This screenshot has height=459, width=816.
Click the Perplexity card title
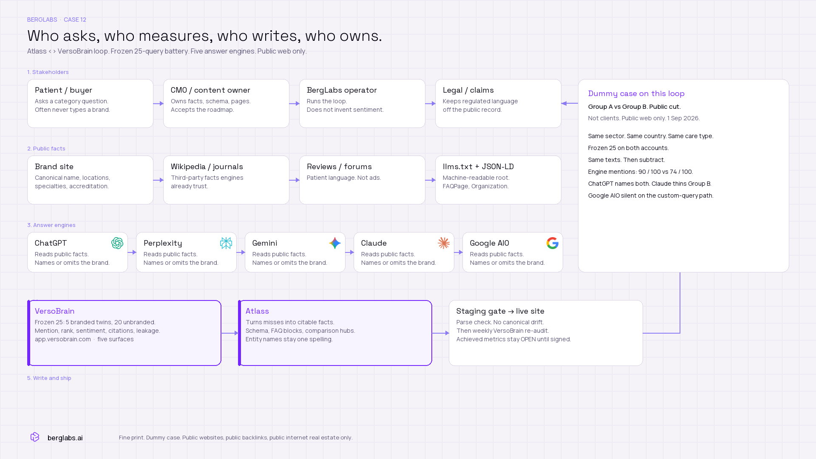(x=163, y=243)
